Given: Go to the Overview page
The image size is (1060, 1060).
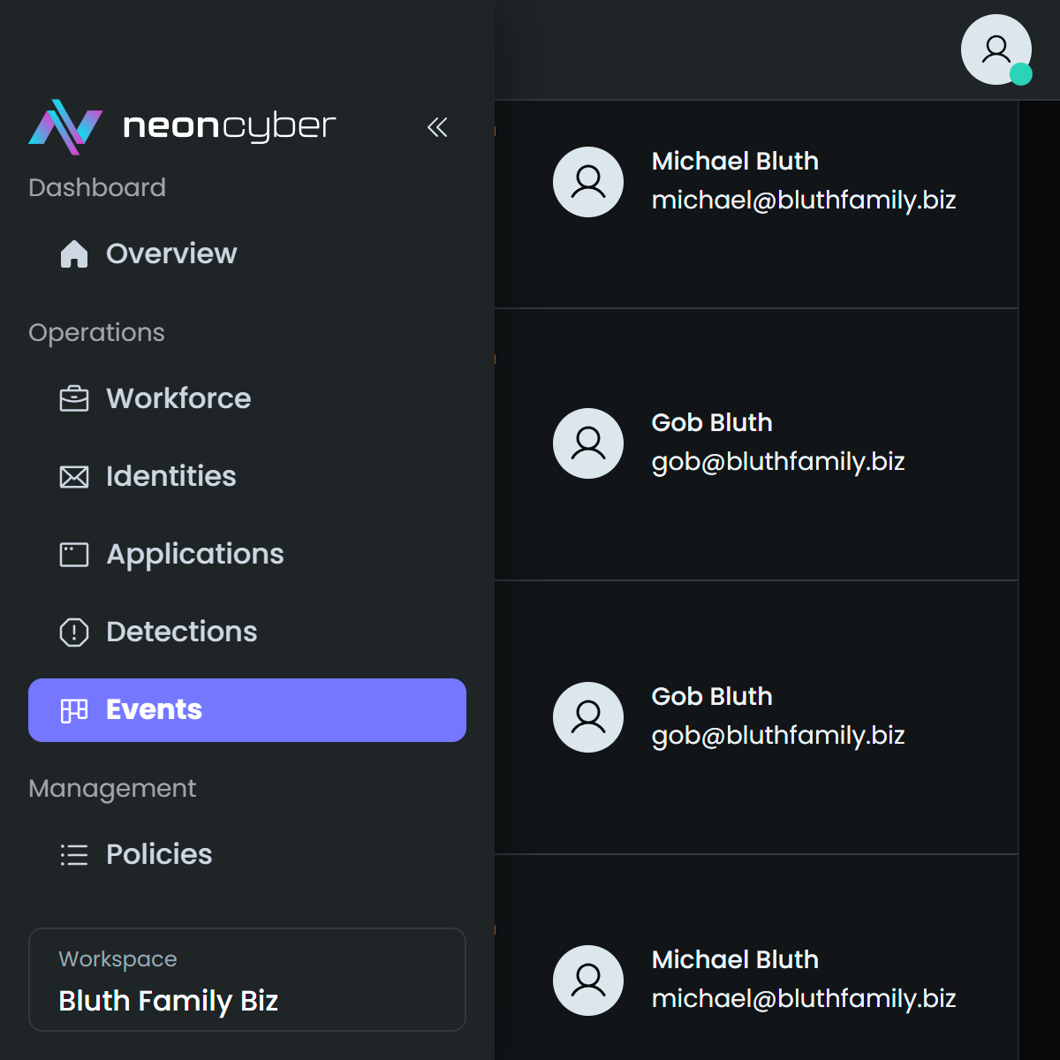Looking at the screenshot, I should click(171, 254).
